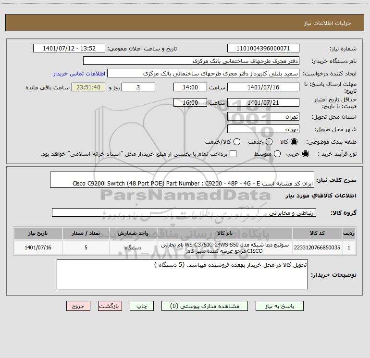
Task: Click the buyer notes text area
Action: (x=182, y=274)
